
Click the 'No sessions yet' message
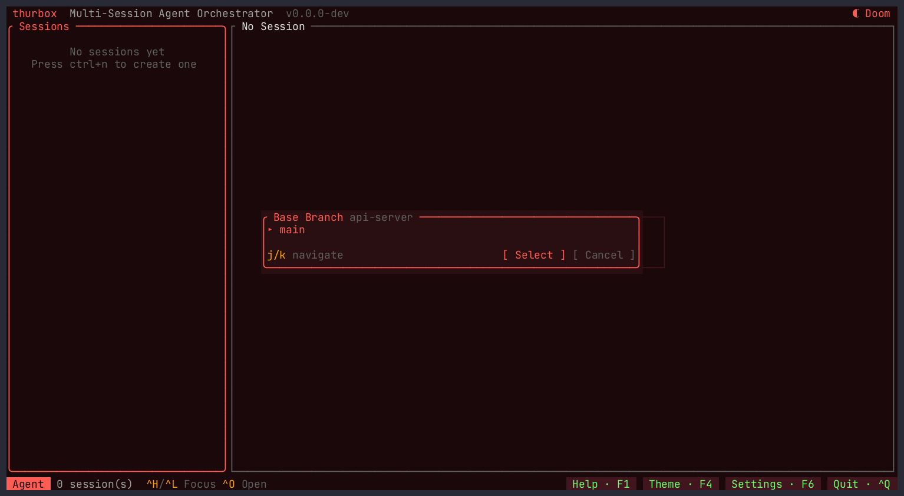click(x=117, y=52)
